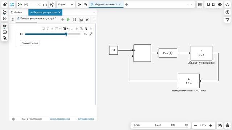Go to the home page icon
232x130 pixels.
click(x=227, y=5)
